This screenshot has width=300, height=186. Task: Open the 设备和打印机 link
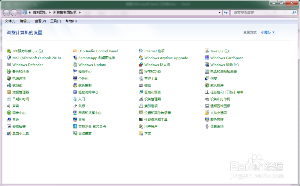(220, 99)
